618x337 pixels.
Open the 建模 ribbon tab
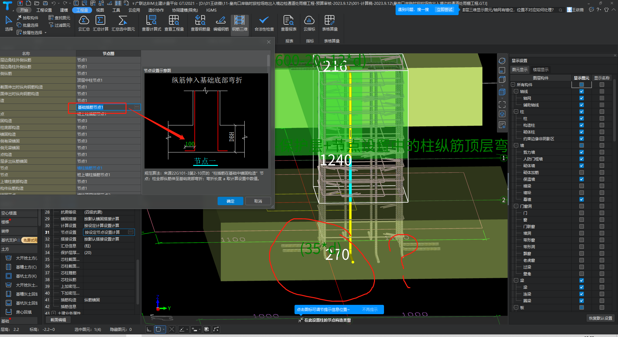(64, 10)
